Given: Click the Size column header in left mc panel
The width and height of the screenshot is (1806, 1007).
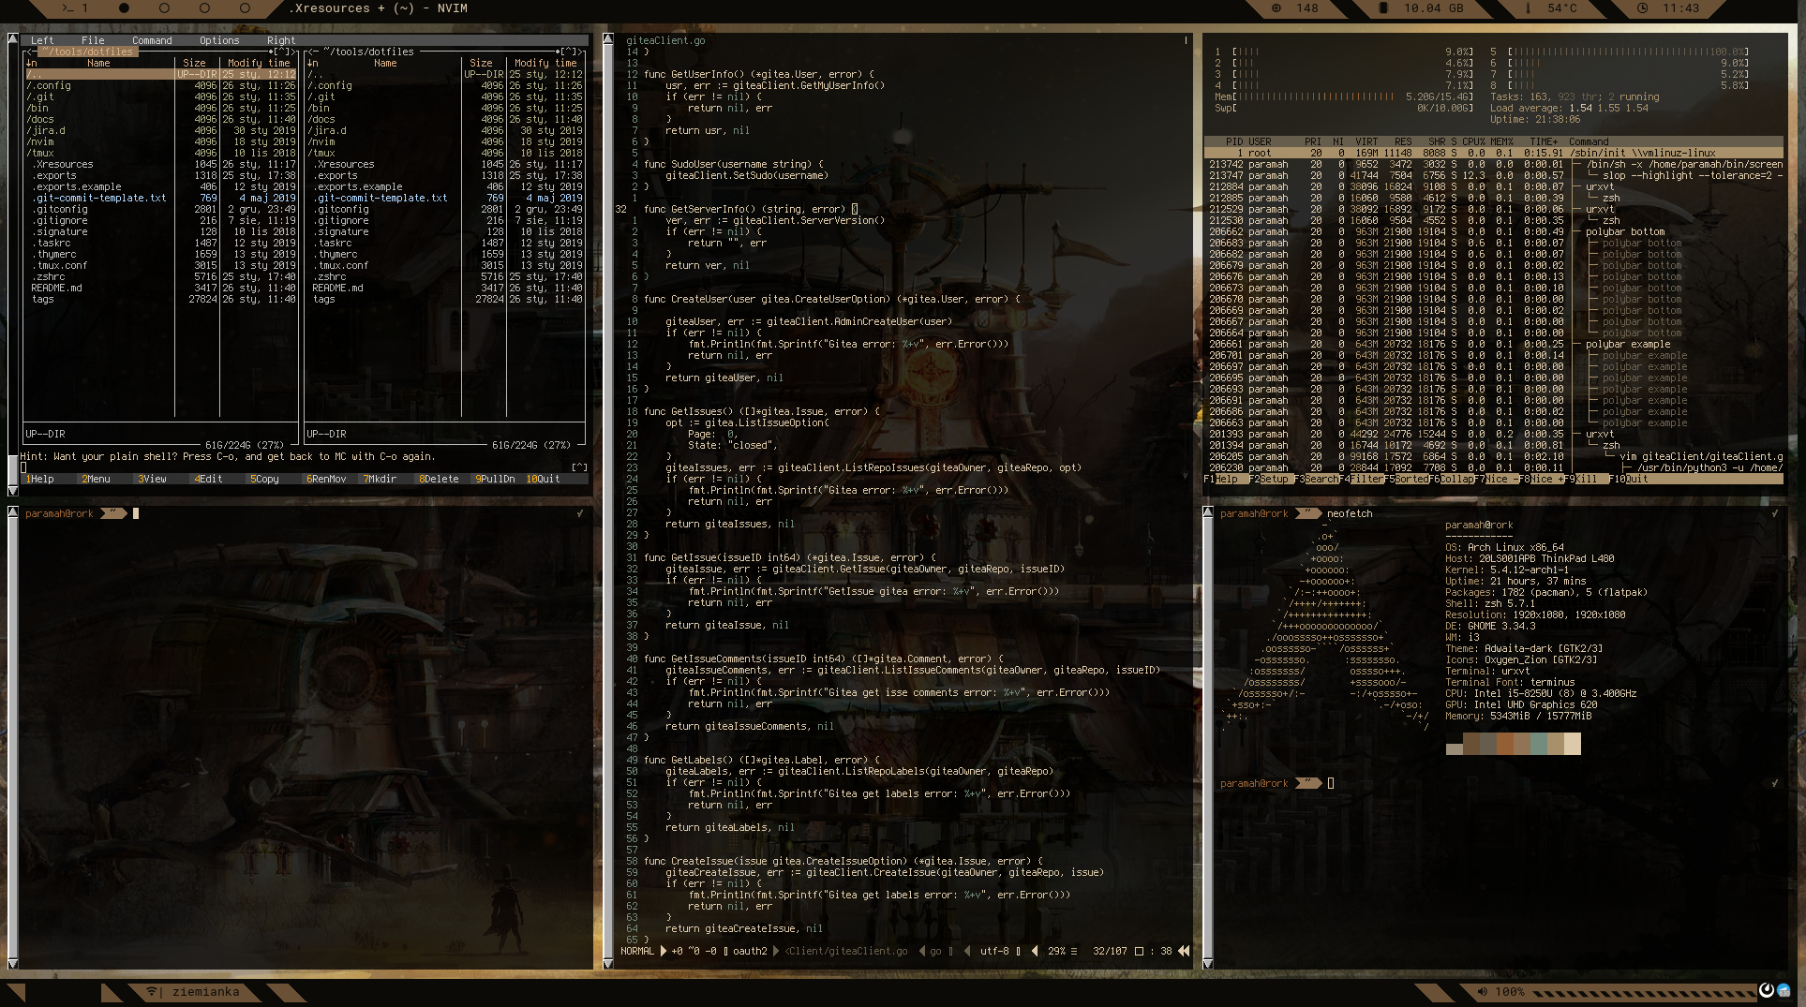Looking at the screenshot, I should pyautogui.click(x=194, y=64).
